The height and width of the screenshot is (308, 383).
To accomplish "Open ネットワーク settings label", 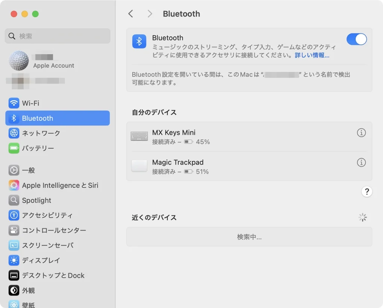I will click(x=41, y=133).
